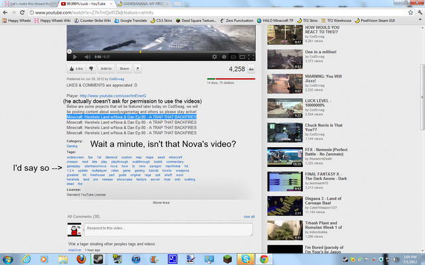Open 'LUCK LEVEL - 1000000%' suggested video
Image resolution: width=425 pixels, height=265 pixels.
point(285,108)
